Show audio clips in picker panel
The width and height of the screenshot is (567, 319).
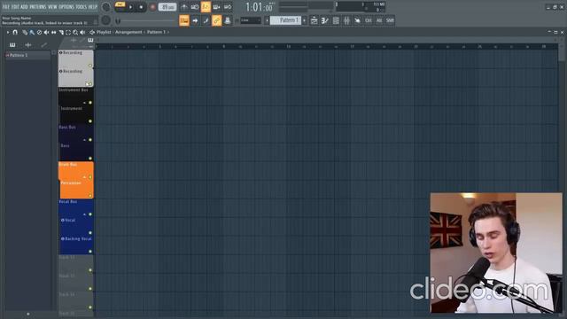[x=28, y=45]
